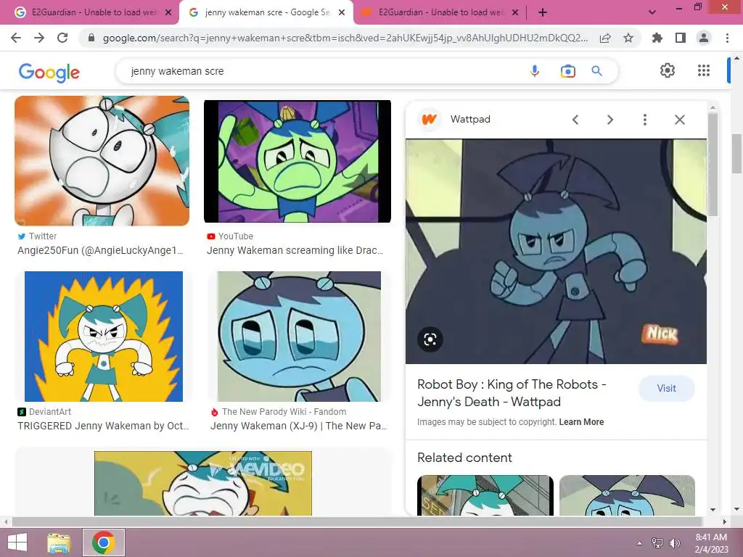Viewport: 743px width, 557px height.
Task: Close the image preview panel
Action: [679, 120]
